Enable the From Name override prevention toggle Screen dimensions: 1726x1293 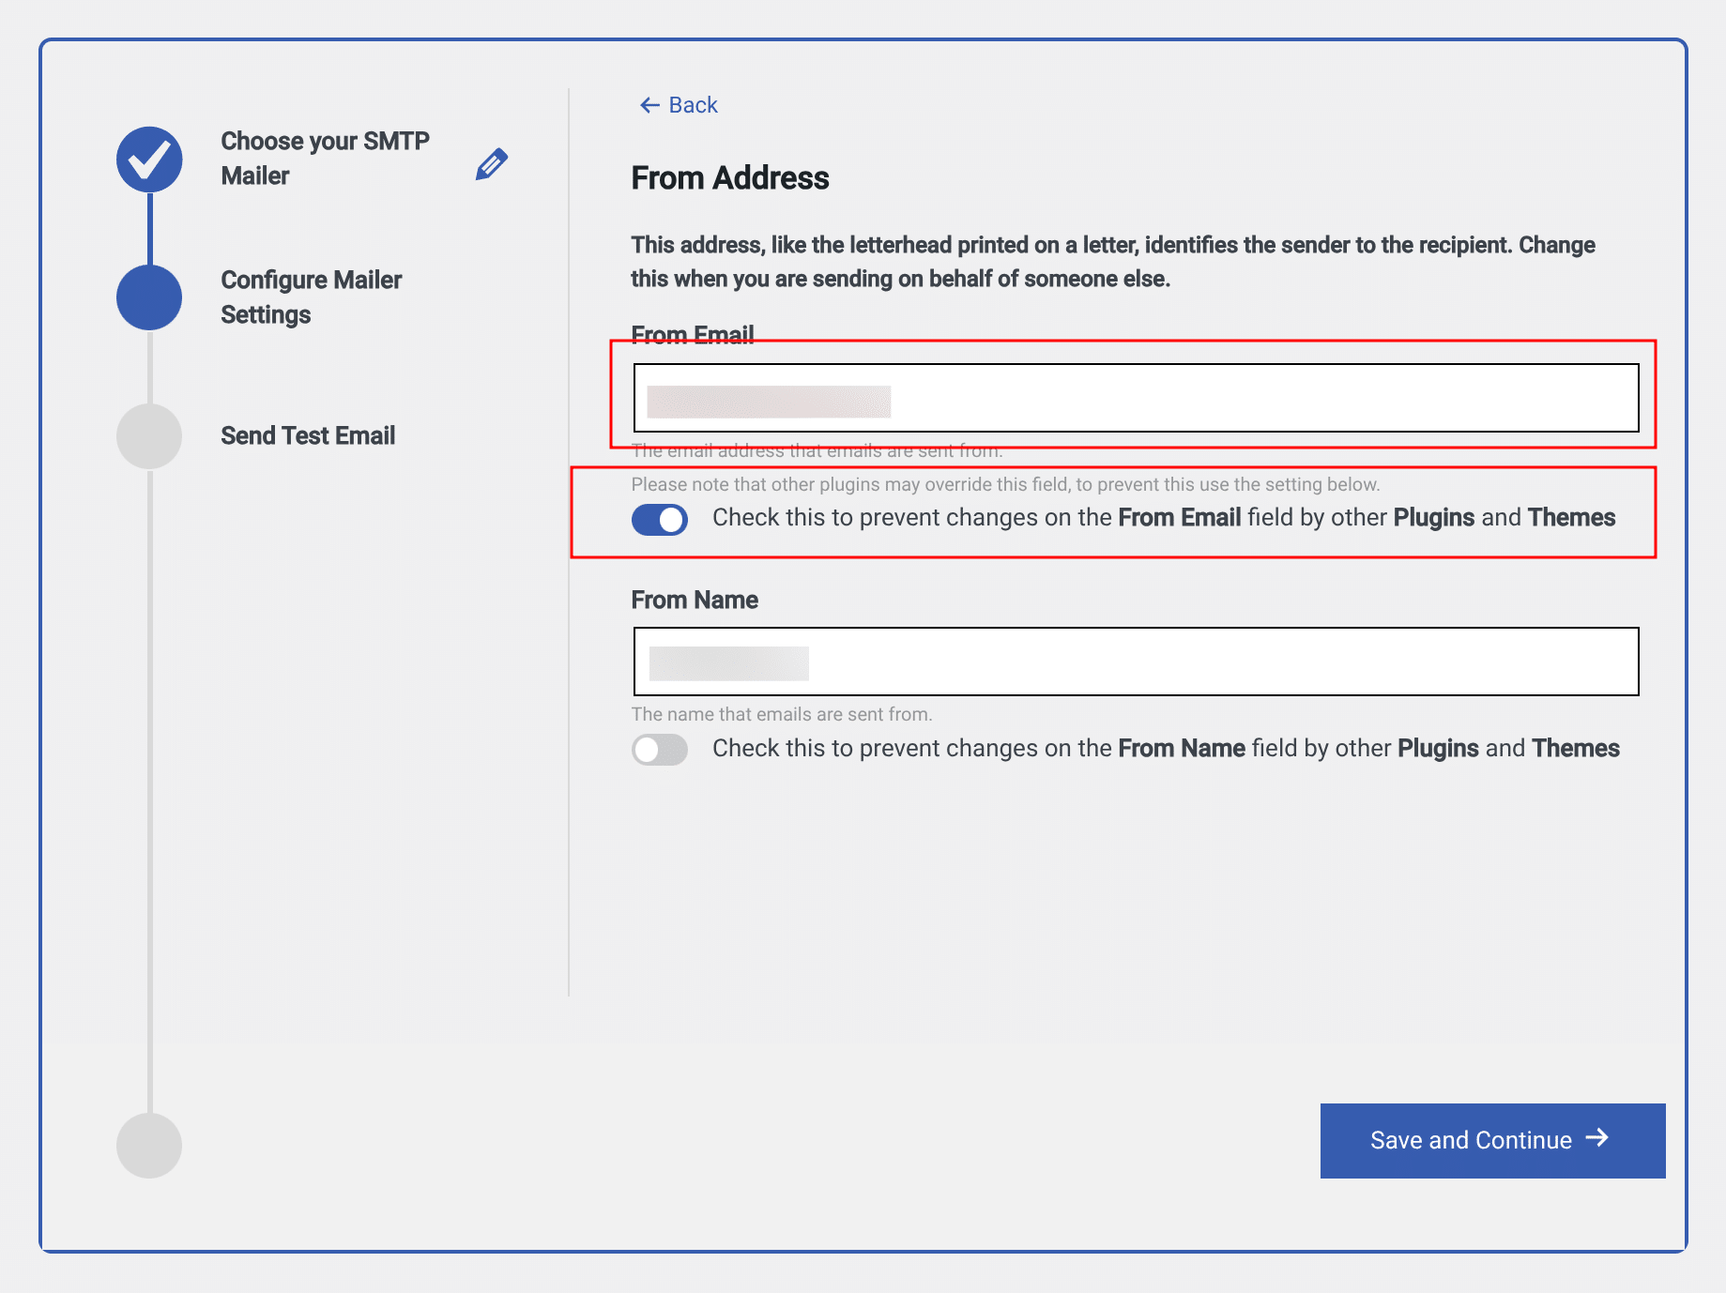point(660,750)
